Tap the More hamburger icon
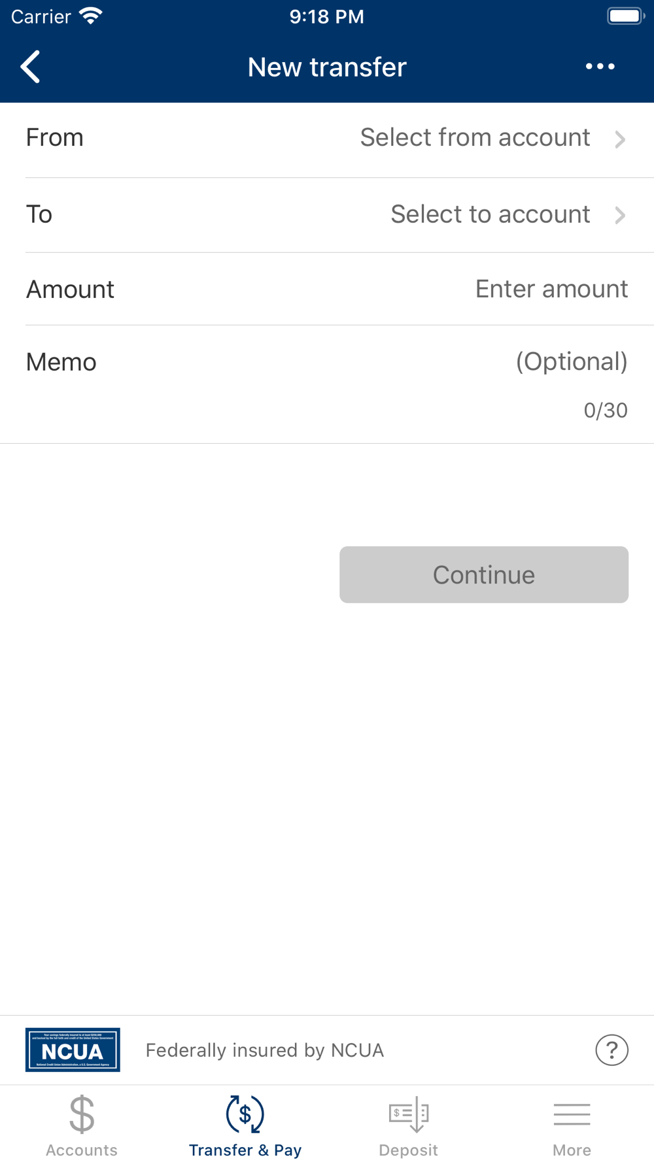 [x=572, y=1114]
